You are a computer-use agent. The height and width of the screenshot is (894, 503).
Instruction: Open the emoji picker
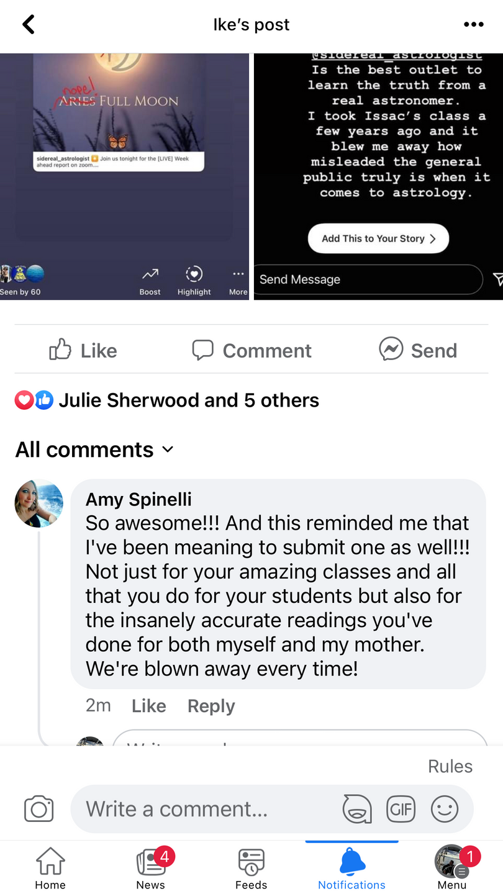pos(445,810)
